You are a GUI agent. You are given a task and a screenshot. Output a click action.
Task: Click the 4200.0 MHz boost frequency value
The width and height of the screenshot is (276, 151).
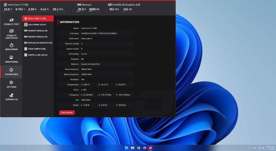pyautogui.click(x=86, y=74)
